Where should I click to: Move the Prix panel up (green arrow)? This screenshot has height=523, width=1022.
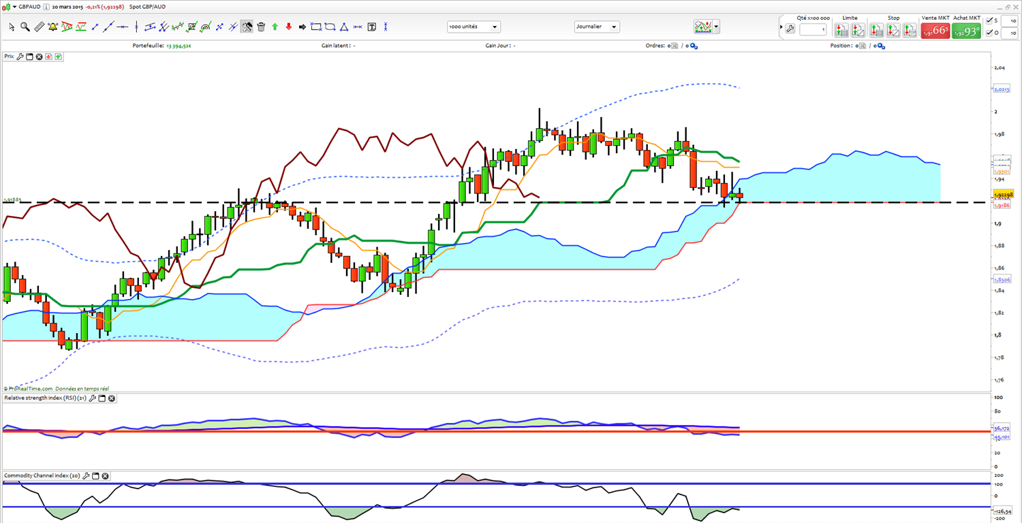click(58, 57)
